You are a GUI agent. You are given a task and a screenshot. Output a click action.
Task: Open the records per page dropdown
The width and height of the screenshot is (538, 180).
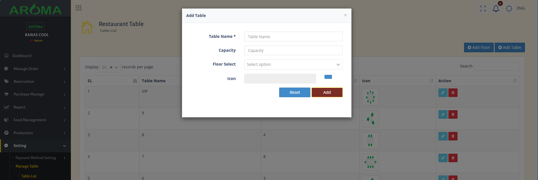click(110, 67)
